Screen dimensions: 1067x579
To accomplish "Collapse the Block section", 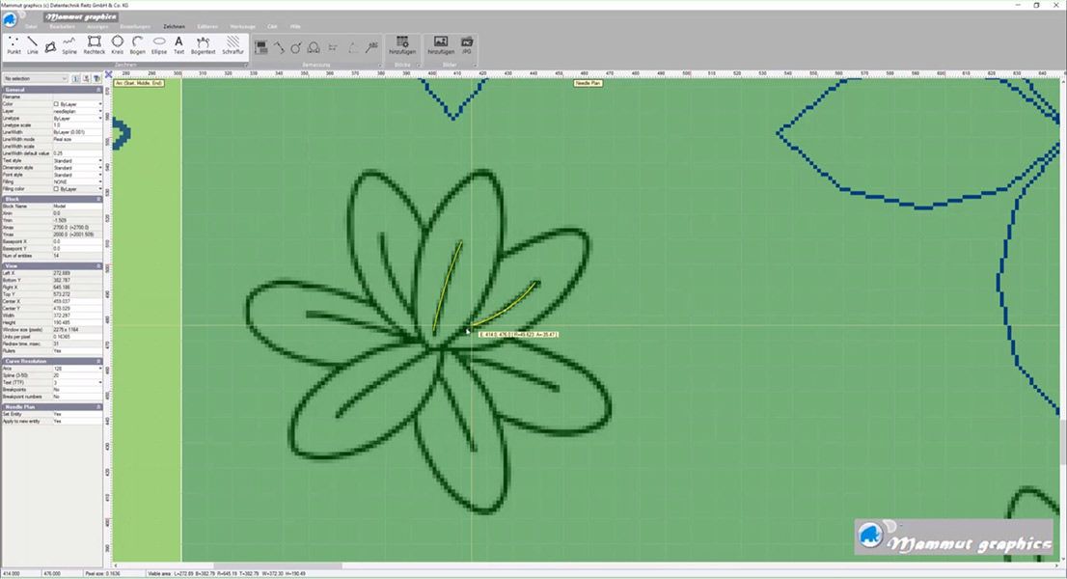I will [98, 199].
